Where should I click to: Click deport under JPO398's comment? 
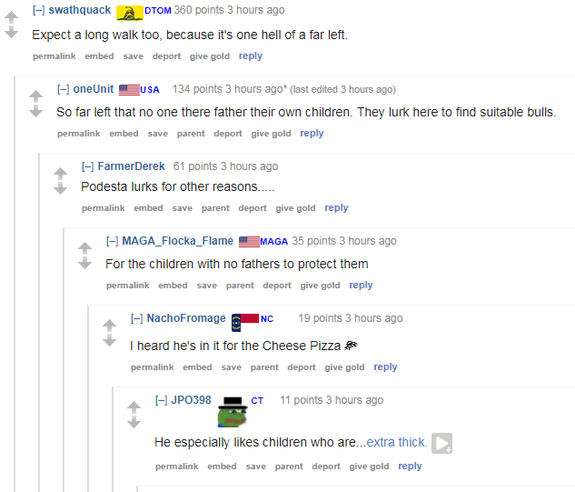coord(326,467)
